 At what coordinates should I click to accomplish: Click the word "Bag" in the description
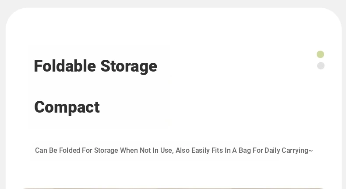coord(245,151)
